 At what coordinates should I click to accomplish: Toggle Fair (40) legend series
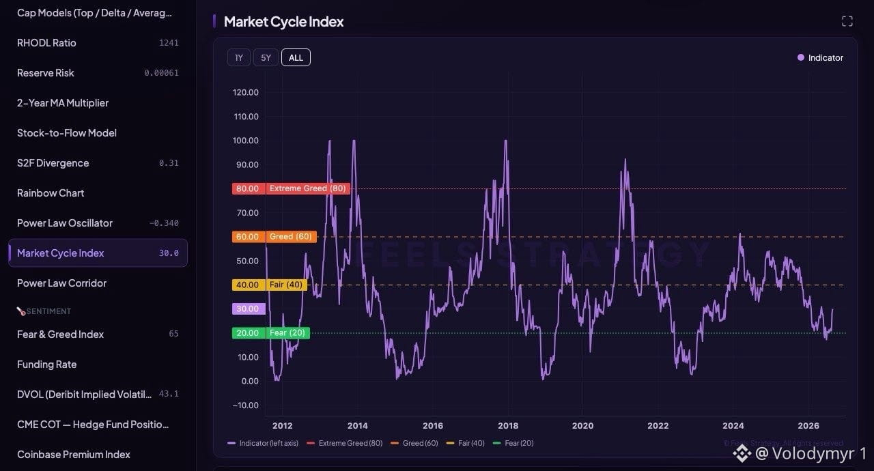pyautogui.click(x=466, y=443)
